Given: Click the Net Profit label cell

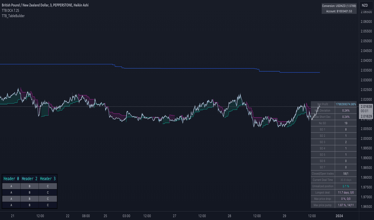Looking at the screenshot, I should [x=323, y=104].
